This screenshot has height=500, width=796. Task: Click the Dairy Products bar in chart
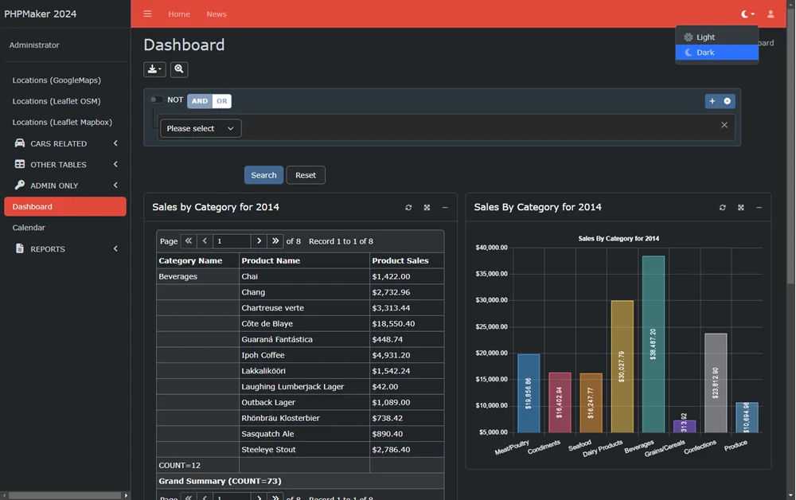tap(622, 366)
